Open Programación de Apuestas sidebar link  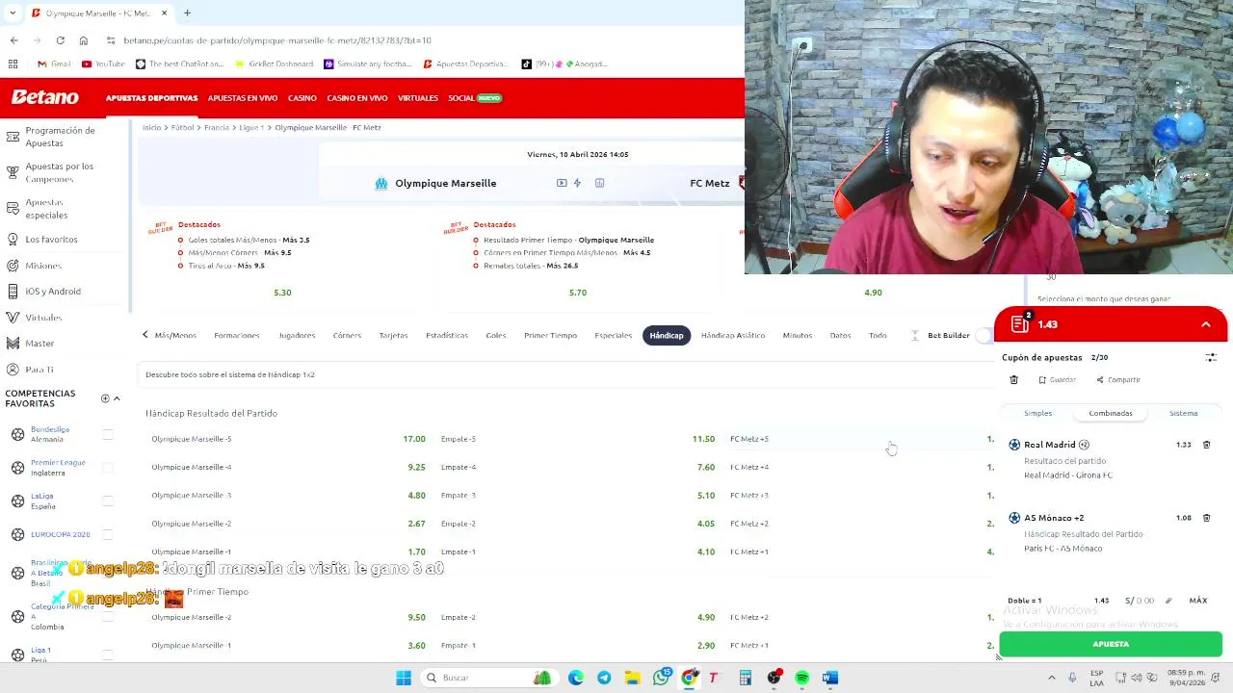click(x=60, y=137)
